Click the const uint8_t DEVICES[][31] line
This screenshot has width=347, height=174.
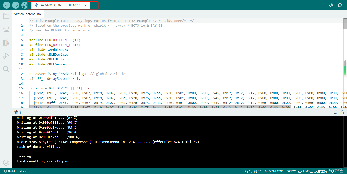tap(60, 88)
